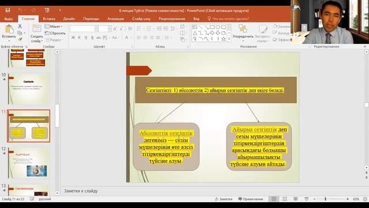The height and width of the screenshot is (208, 369).
Task: Click the Save icon in quick access toolbar
Action: 7,10
